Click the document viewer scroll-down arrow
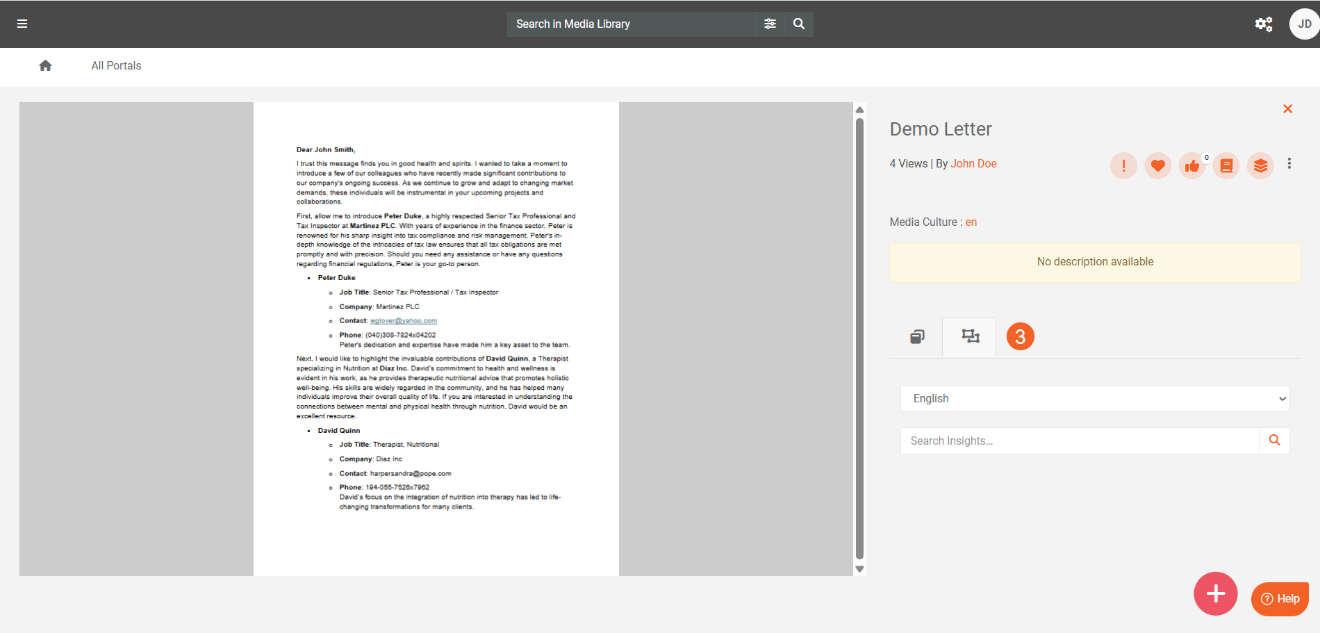This screenshot has width=1320, height=633. coord(859,569)
